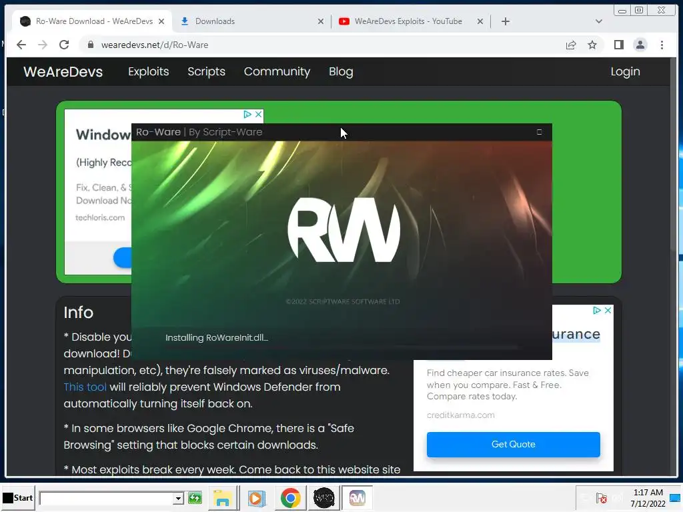683x512 pixels.
Task: Close the Ro-Ware Download tab
Action: 161,21
